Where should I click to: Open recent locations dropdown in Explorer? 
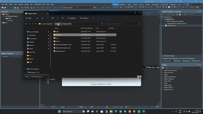coord(32,24)
